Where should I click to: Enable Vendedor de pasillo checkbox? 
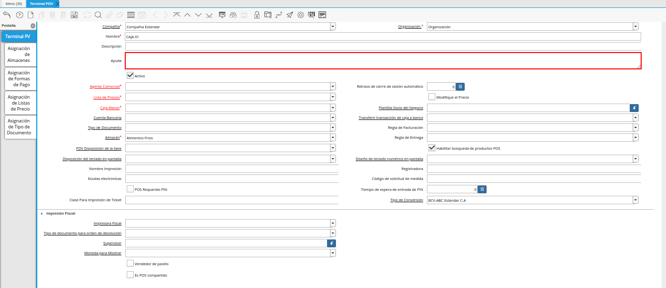pyautogui.click(x=130, y=263)
